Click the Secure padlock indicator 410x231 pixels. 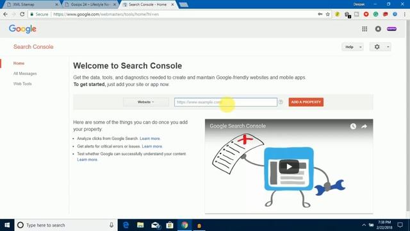39,14
